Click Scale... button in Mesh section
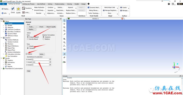Screen dimensions: 183x95 tap(32, 27)
